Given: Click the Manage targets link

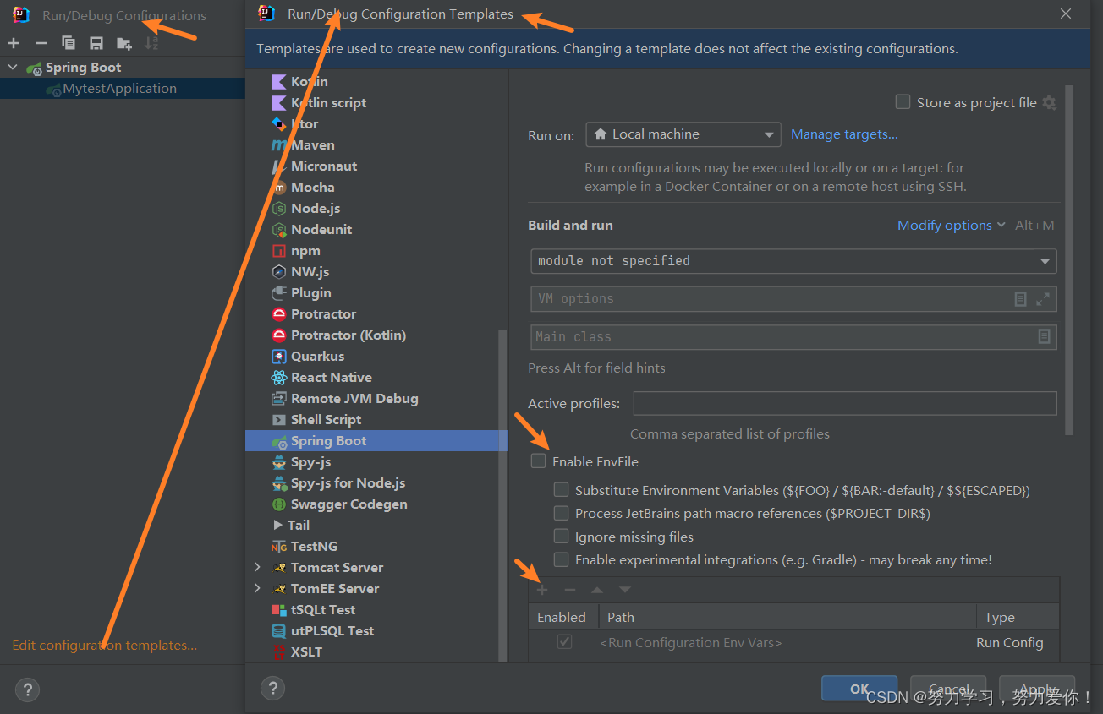Looking at the screenshot, I should point(844,134).
